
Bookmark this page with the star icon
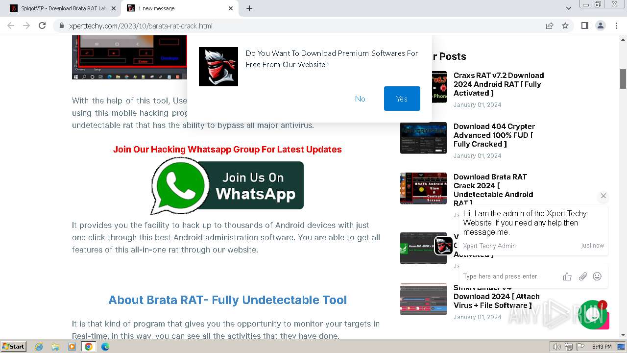tap(565, 25)
